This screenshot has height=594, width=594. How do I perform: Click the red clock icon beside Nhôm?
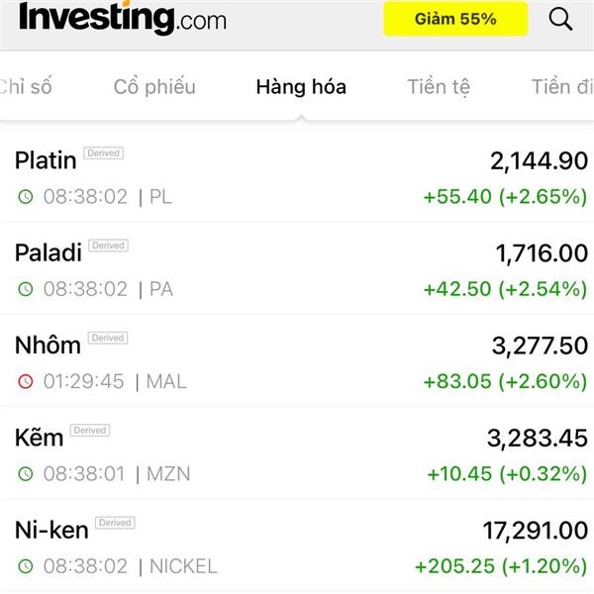(x=26, y=381)
